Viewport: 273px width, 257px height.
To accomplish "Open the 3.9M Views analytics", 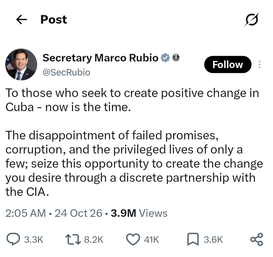I will (x=139, y=213).
